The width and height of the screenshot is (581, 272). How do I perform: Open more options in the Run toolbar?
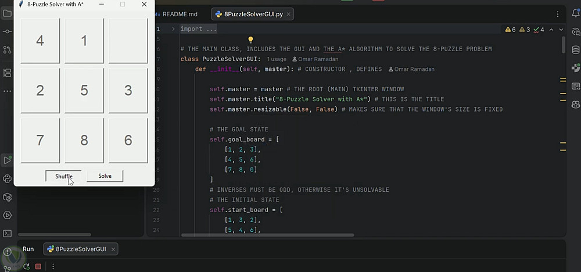tap(53, 266)
